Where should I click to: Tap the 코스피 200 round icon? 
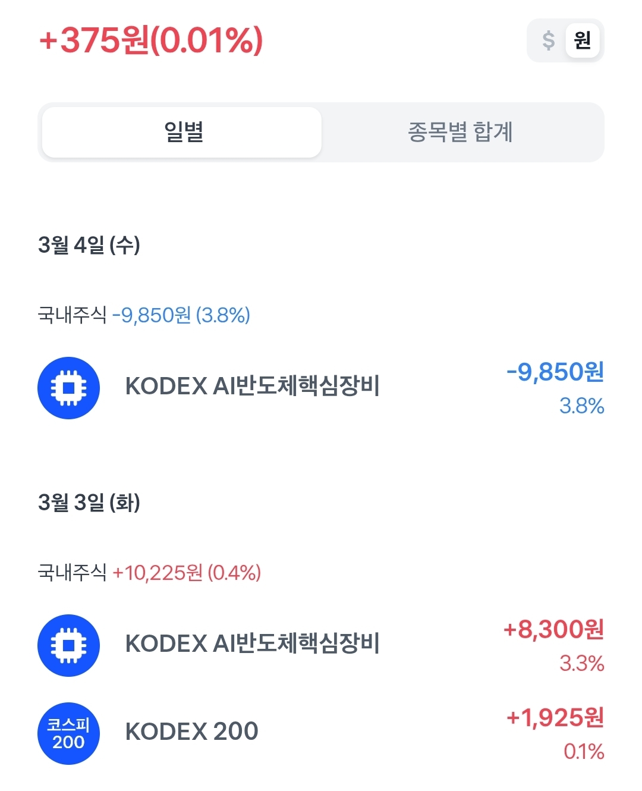pos(68,733)
